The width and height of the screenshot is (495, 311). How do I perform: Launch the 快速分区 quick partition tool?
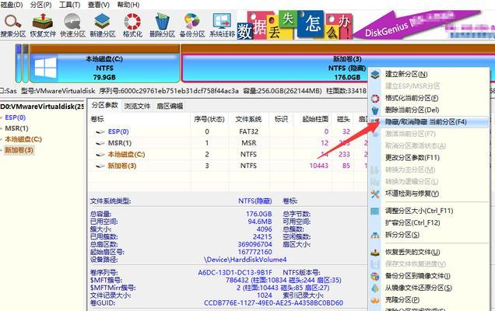tap(73, 25)
